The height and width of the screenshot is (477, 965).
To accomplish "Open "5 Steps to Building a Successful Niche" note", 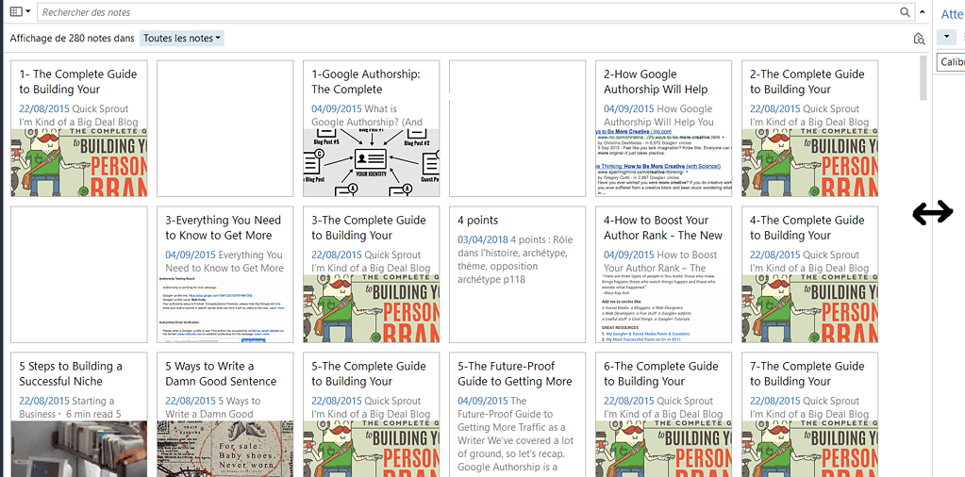I will pos(78,415).
